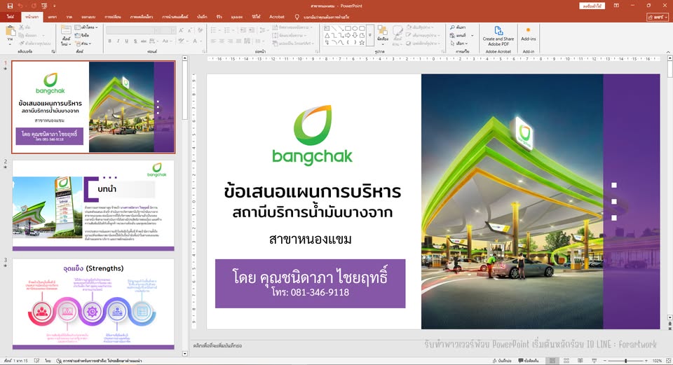Apply a bulleted list
Image resolution: width=673 pixels, height=365 pixels.
[x=215, y=30]
